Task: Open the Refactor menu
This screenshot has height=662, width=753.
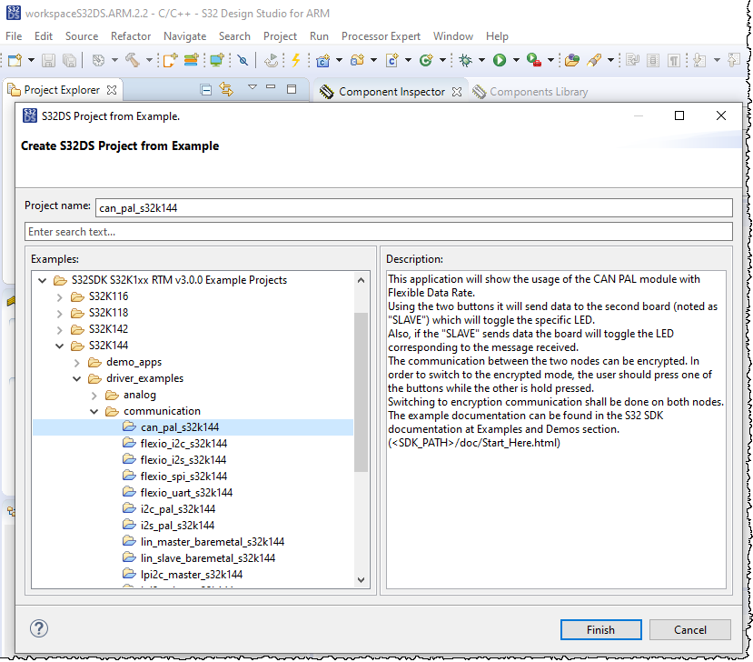Action: (131, 36)
